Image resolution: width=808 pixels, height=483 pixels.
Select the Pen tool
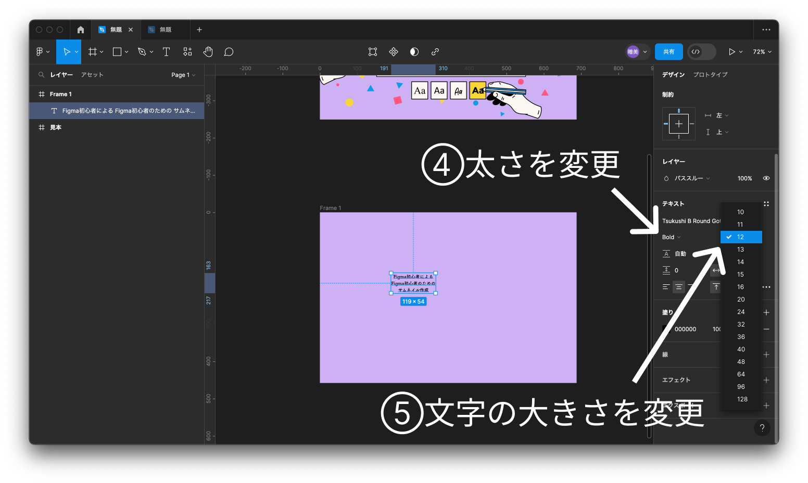[142, 52]
